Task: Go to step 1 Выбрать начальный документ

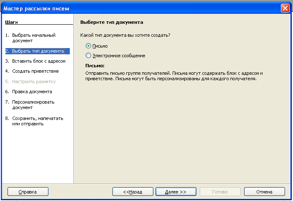Action: pos(34,38)
